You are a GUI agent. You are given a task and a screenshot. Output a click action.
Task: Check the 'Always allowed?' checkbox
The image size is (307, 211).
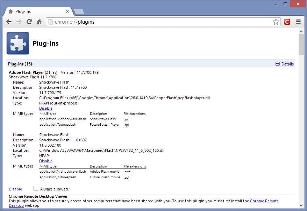click(x=36, y=188)
